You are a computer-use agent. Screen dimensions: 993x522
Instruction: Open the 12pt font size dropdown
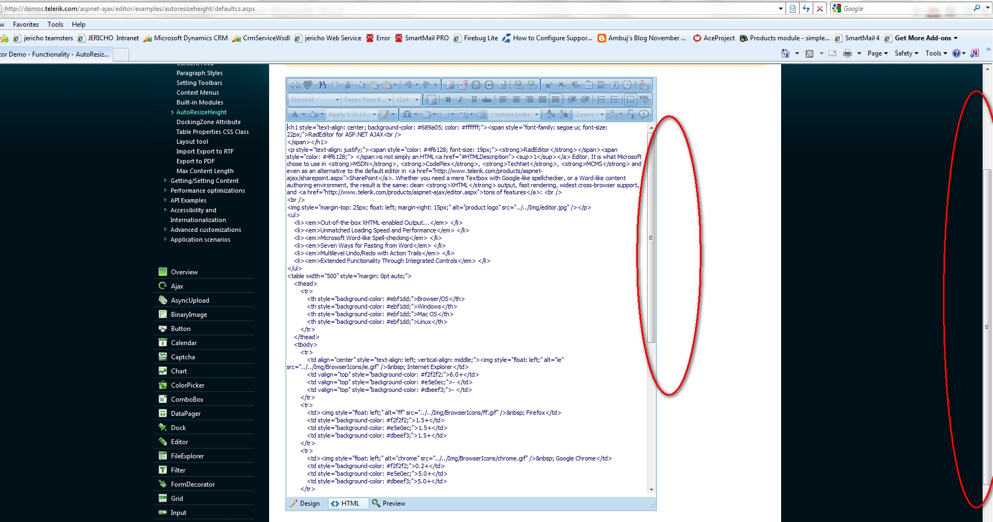point(407,100)
